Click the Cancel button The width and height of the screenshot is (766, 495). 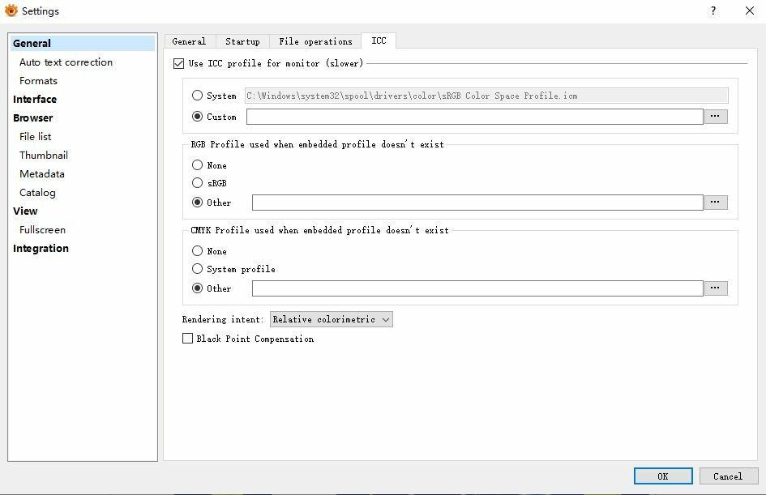tap(728, 476)
